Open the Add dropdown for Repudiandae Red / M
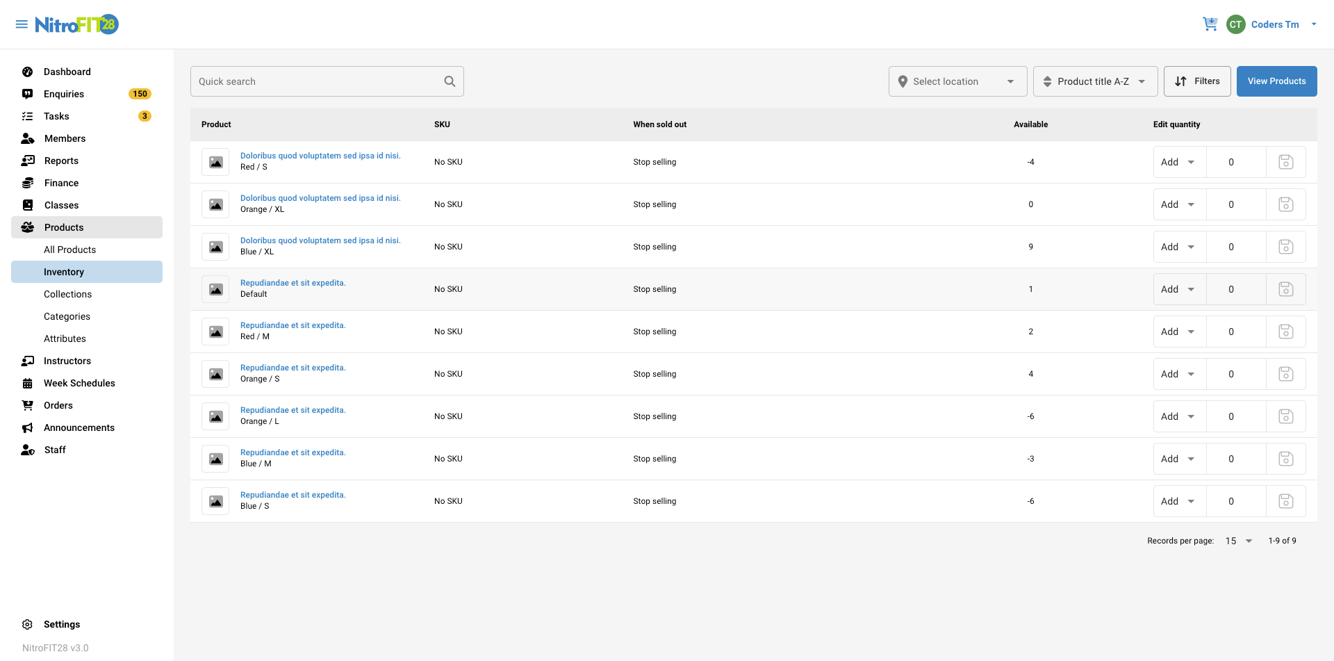Viewport: 1334px width, 661px height. (1179, 332)
